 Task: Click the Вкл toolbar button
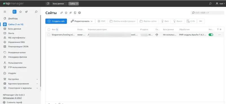(x=165, y=21)
